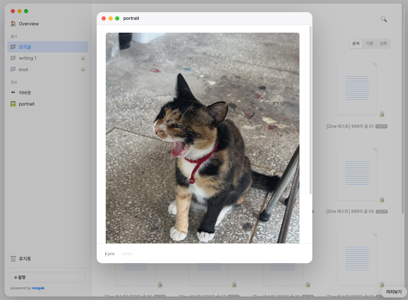Click the Overview house icon
Image resolution: width=408 pixels, height=300 pixels.
click(13, 24)
